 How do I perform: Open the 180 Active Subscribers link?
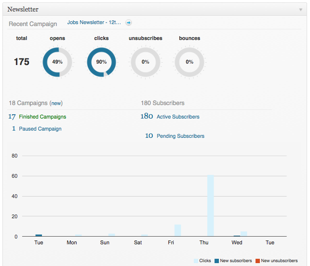click(x=170, y=117)
